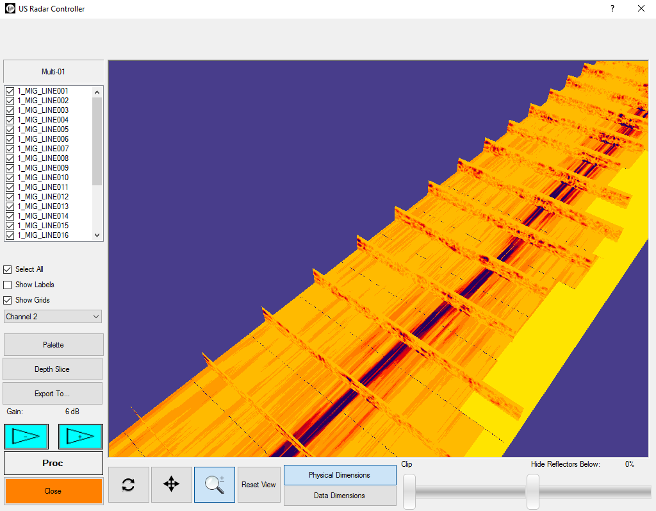Open the Channel 2 dropdown
This screenshot has height=511, width=656.
click(53, 317)
